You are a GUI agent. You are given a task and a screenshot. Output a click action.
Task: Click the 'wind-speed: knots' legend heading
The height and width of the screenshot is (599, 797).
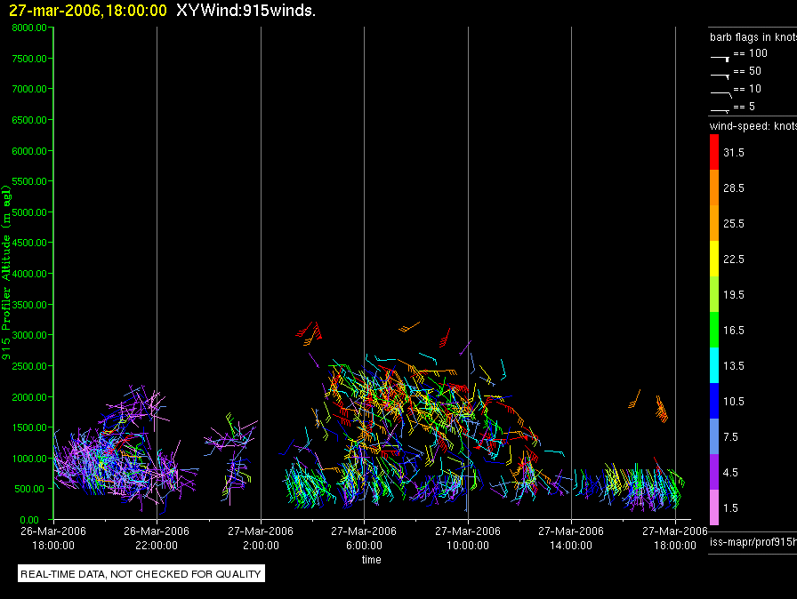[x=753, y=126]
